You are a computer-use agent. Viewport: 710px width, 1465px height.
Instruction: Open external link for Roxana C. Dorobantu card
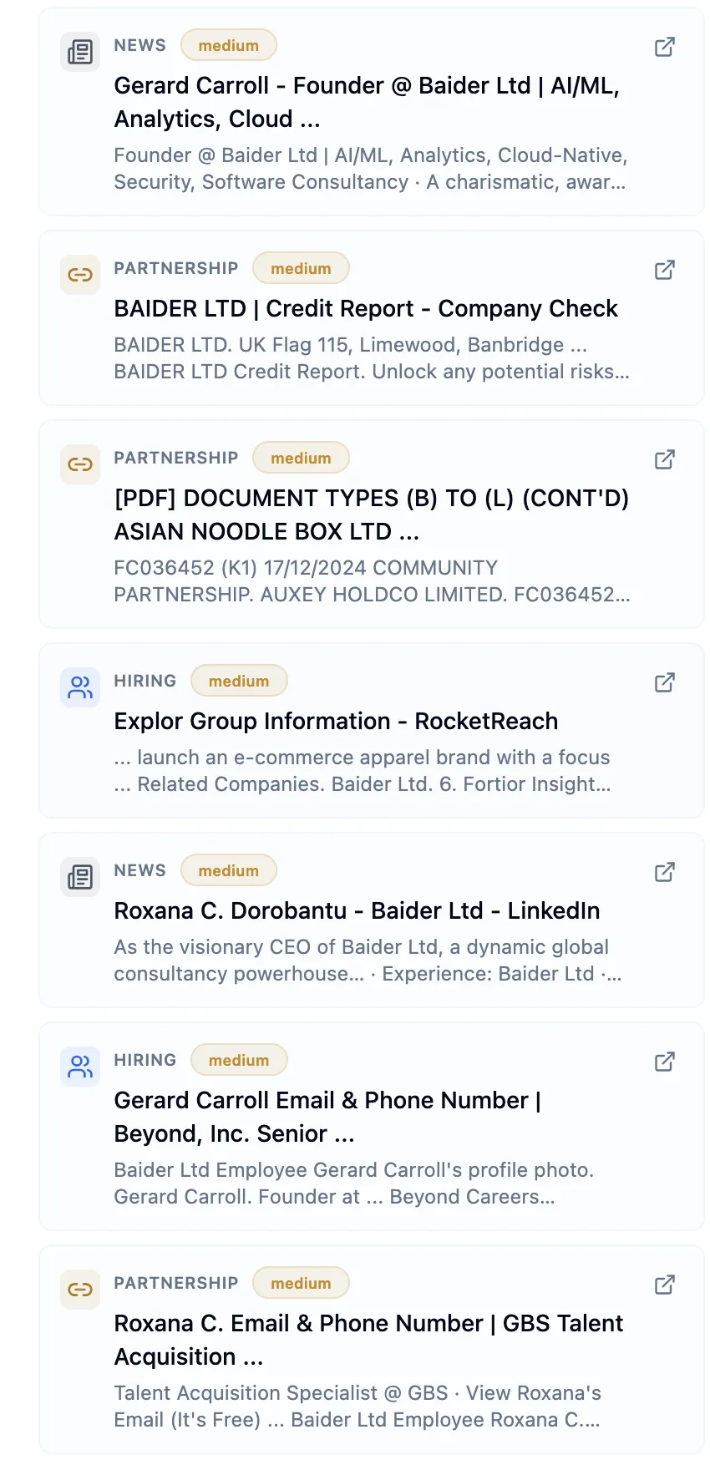coord(664,872)
